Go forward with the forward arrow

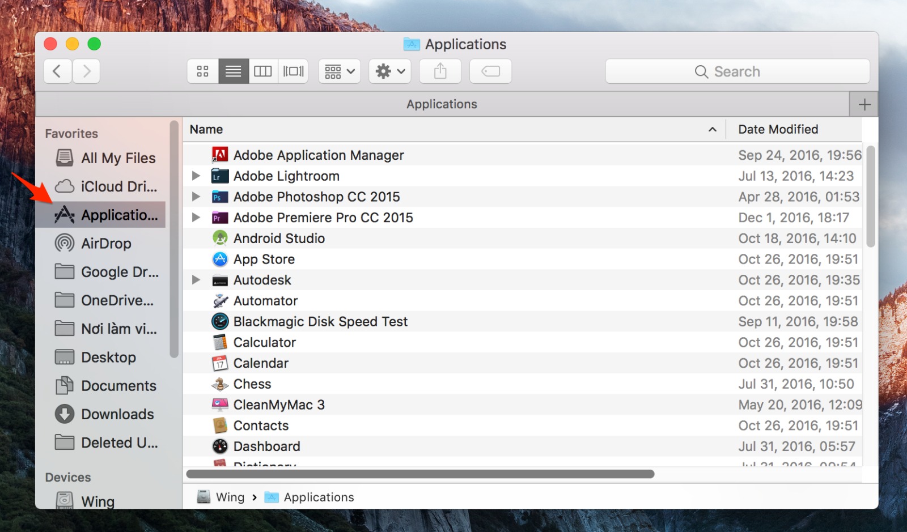[x=86, y=71]
